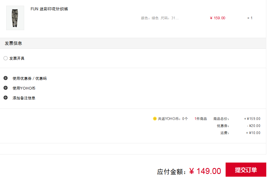
Task: Click plus icon beside 添加备注信息
Action: pos(5,98)
